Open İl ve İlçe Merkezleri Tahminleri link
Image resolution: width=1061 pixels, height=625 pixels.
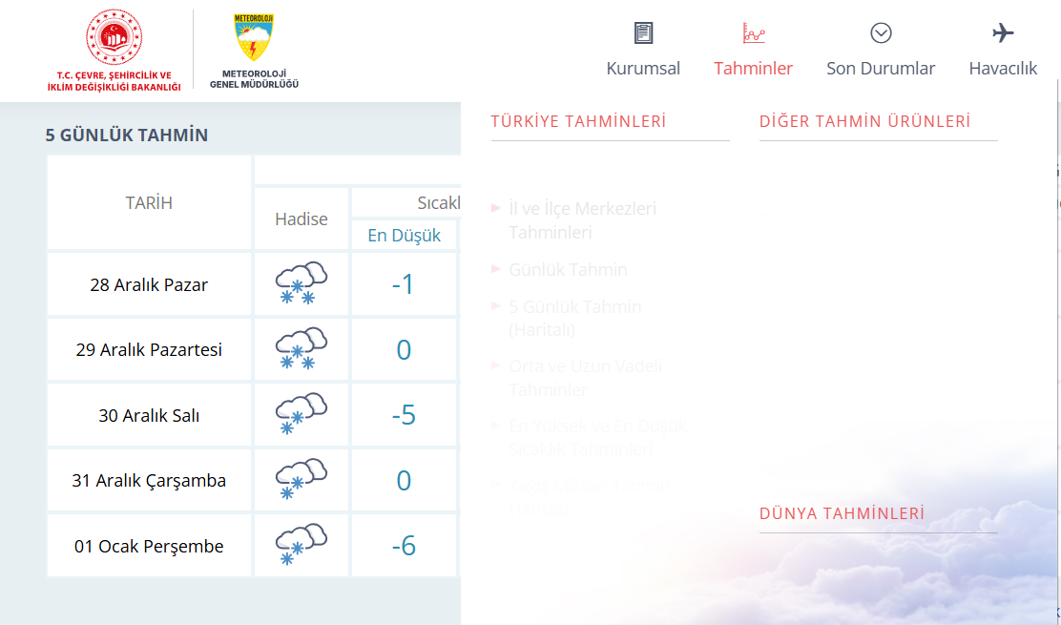[x=582, y=220]
